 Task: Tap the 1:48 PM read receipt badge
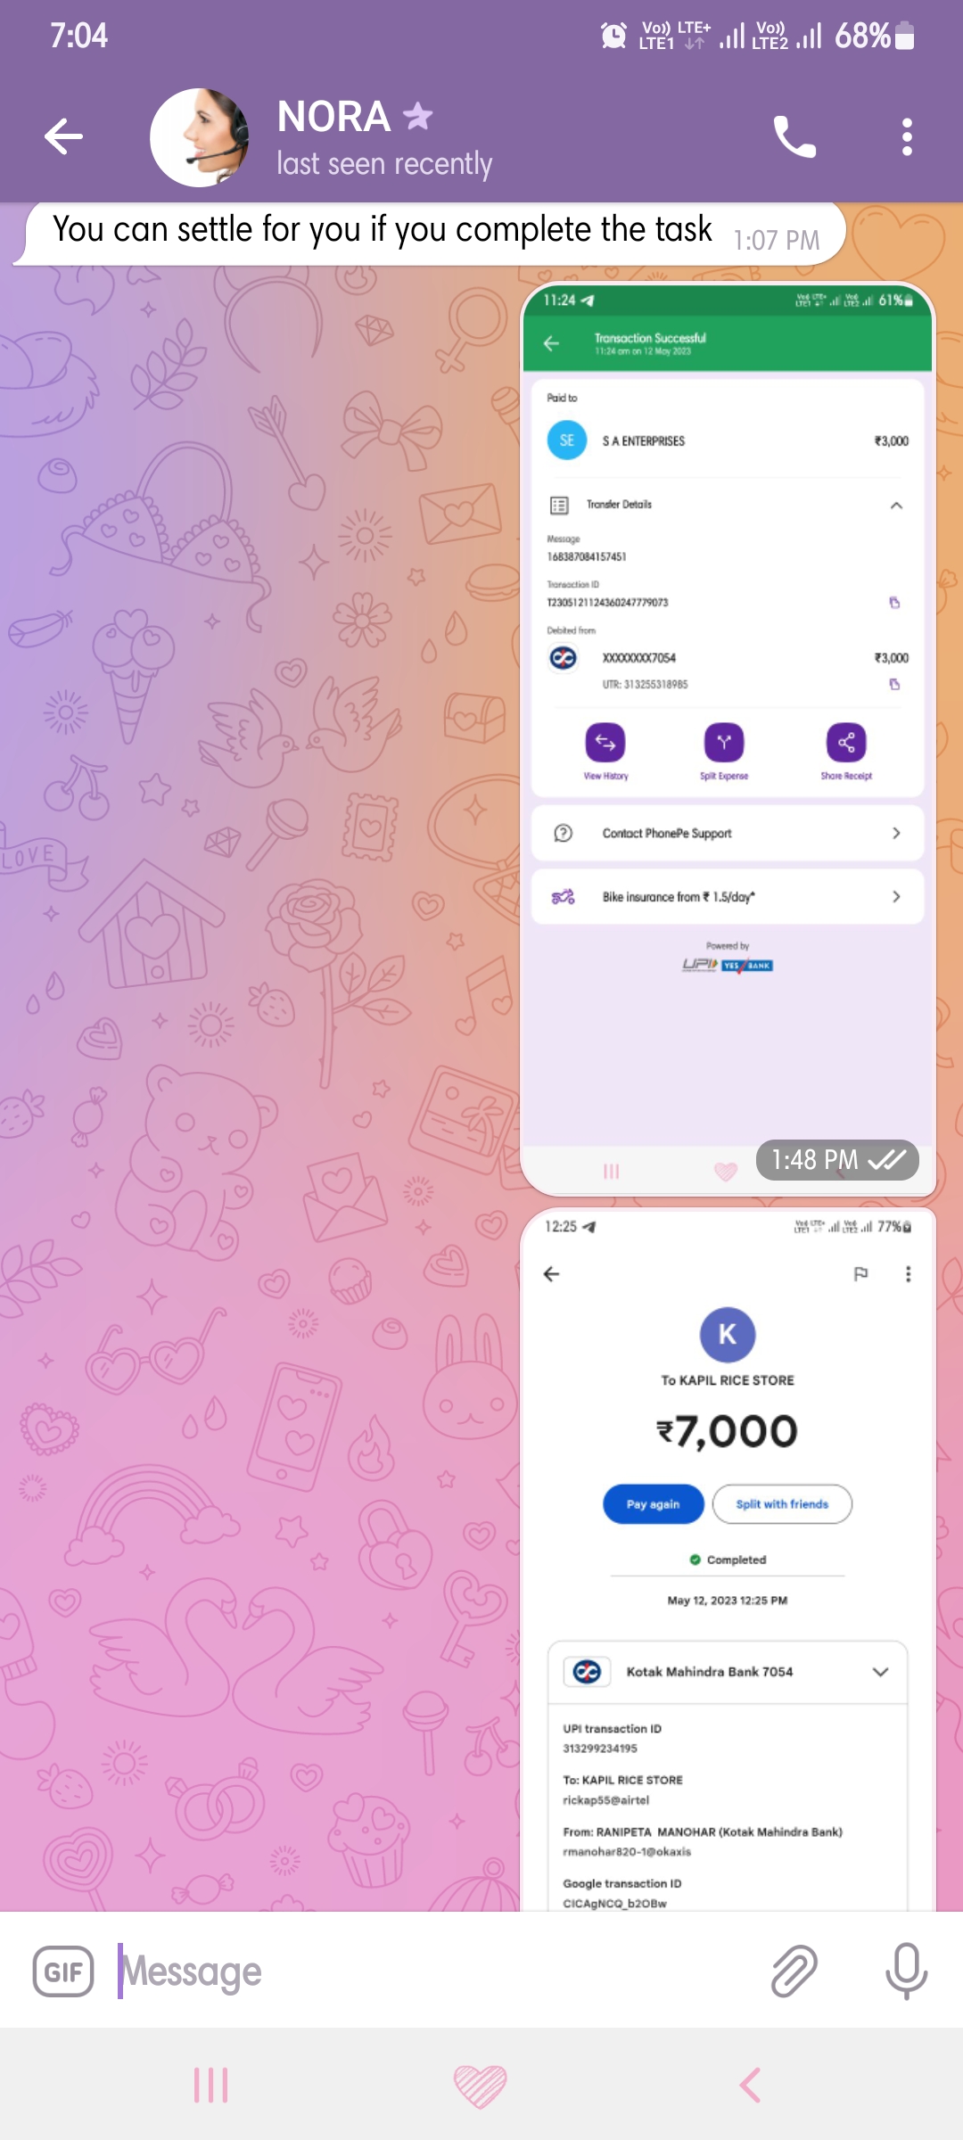point(837,1159)
